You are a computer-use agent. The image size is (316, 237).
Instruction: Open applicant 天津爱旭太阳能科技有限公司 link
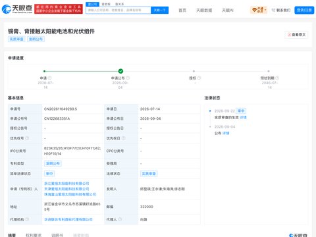66,189
